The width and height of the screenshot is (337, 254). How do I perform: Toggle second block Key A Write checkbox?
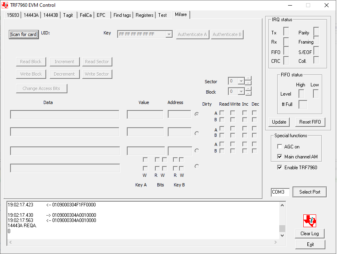click(233, 128)
